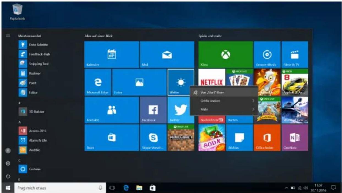Image resolution: width=342 pixels, height=193 pixels.
Task: Open the Fotos tile
Action: pos(139,82)
